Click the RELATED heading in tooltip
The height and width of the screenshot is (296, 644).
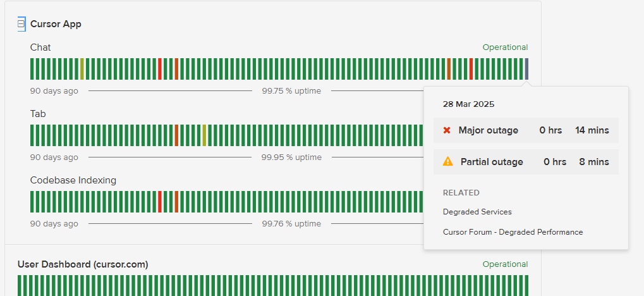461,193
